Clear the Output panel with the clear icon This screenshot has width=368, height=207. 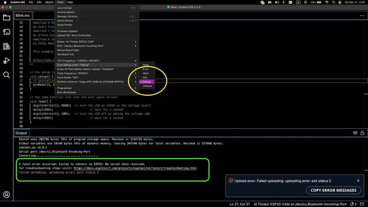355,133
